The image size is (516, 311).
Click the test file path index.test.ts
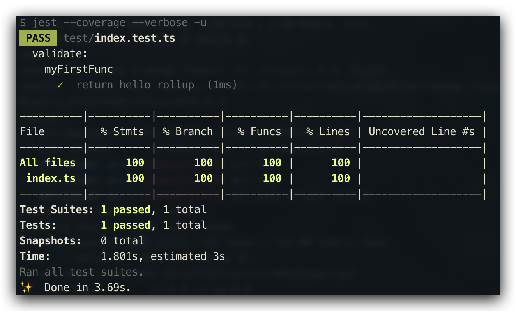point(134,38)
